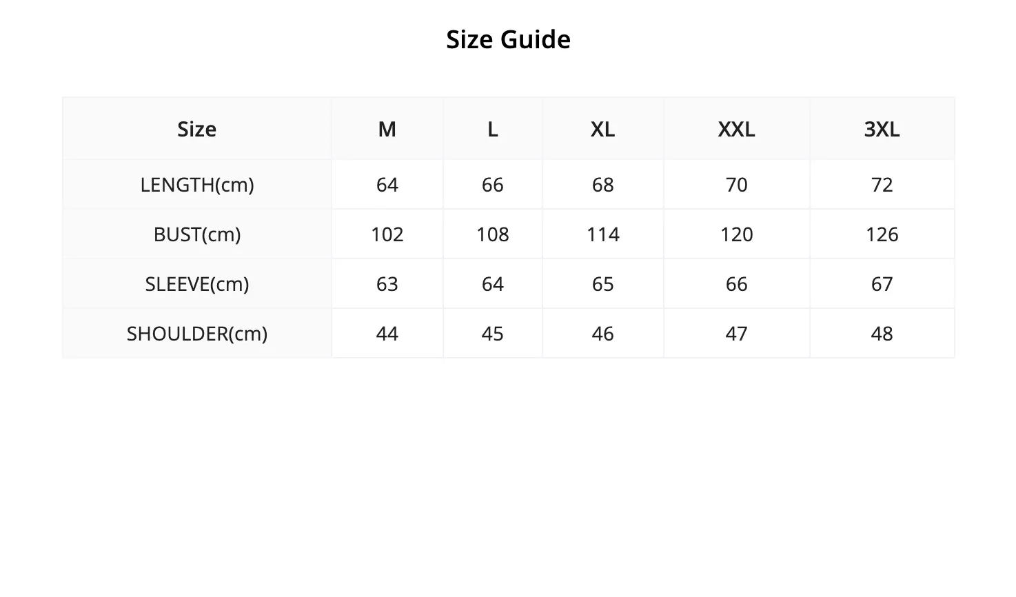Click the bust value 108 for L
The width and height of the screenshot is (1016, 597).
pyautogui.click(x=493, y=234)
